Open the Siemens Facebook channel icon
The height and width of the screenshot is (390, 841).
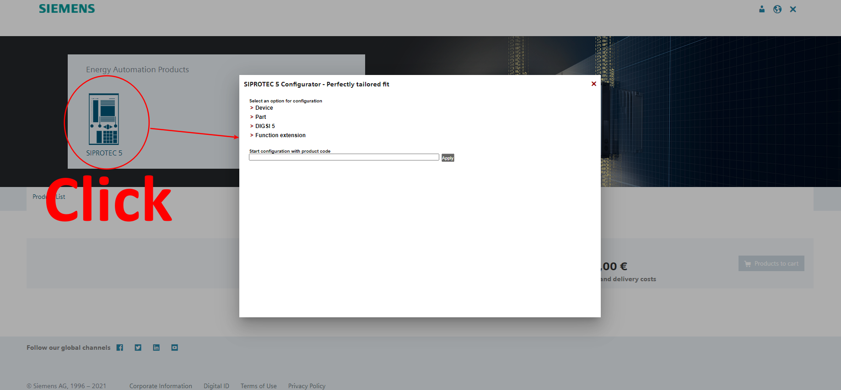(x=120, y=347)
